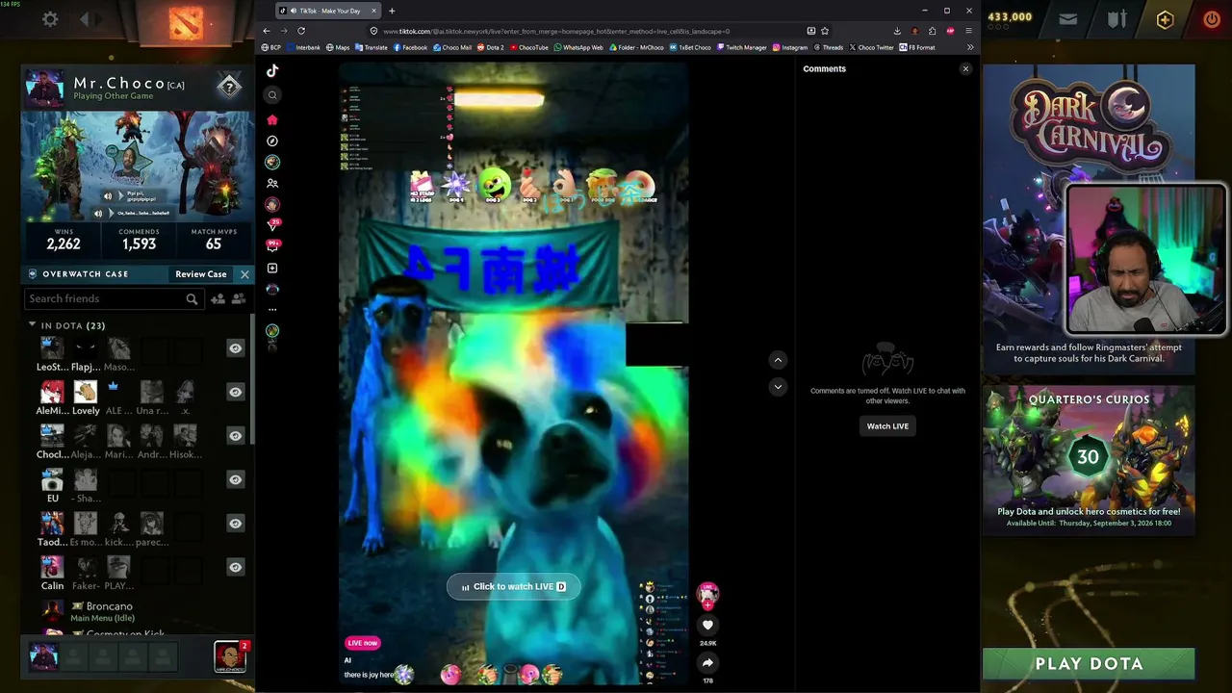This screenshot has width=1232, height=693.
Task: Click the Wins 2,262 stat
Action: tap(64, 240)
